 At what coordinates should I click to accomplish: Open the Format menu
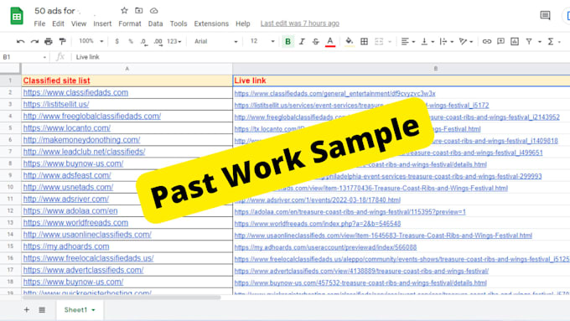(130, 23)
